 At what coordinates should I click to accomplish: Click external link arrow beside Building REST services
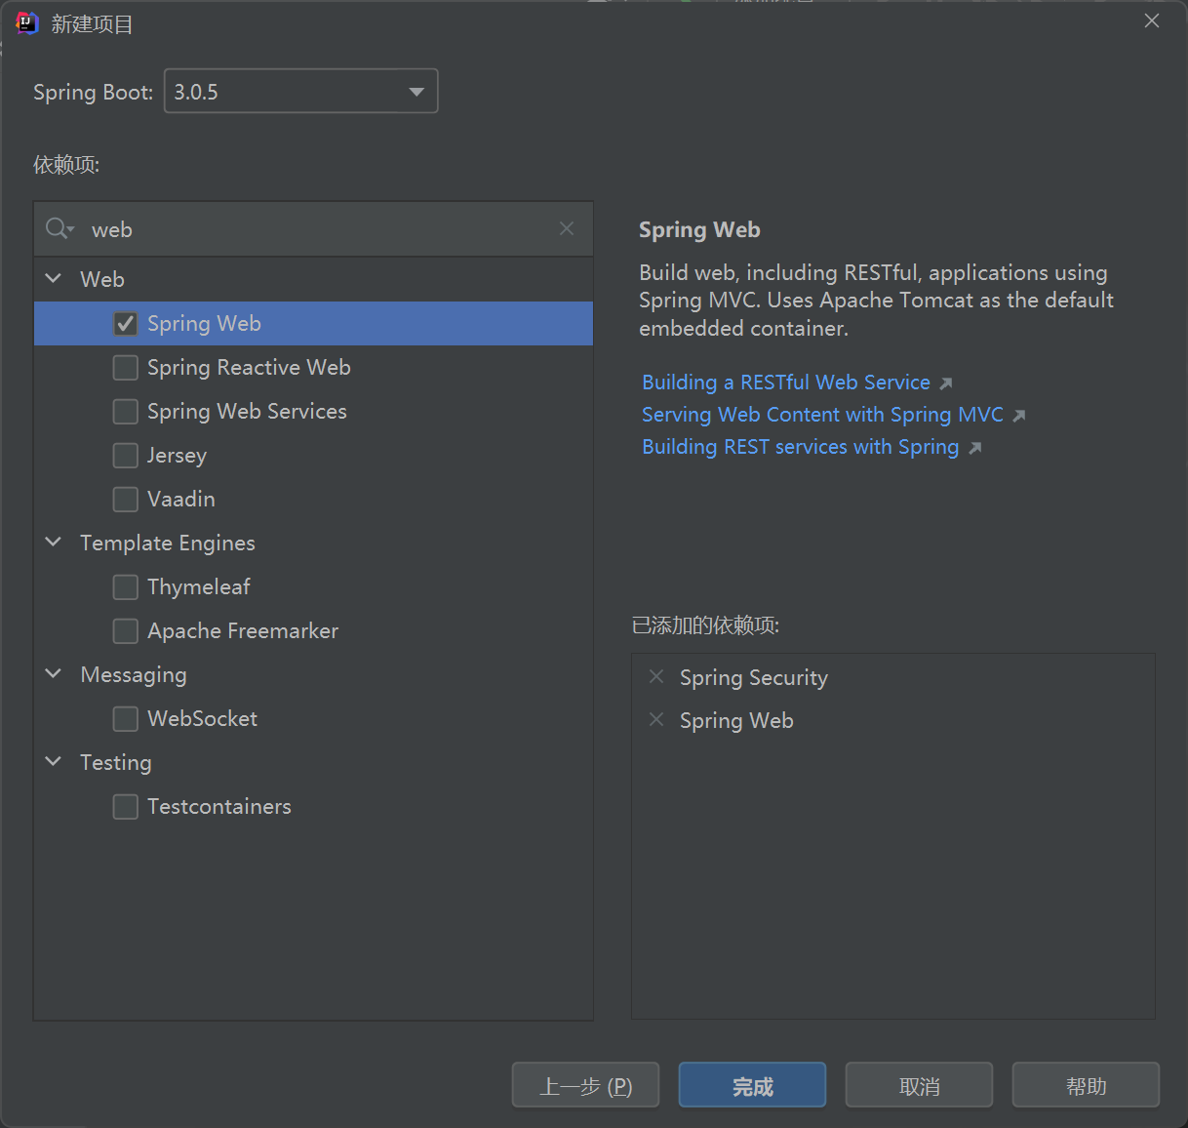[974, 448]
